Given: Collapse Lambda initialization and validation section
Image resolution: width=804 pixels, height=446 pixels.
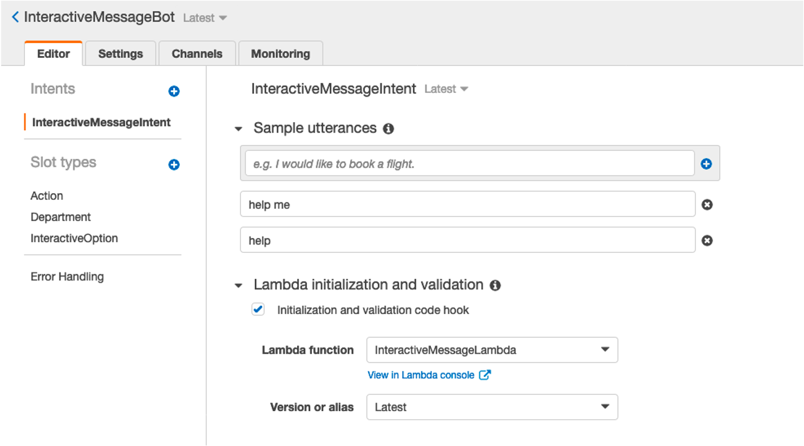Looking at the screenshot, I should coord(238,286).
